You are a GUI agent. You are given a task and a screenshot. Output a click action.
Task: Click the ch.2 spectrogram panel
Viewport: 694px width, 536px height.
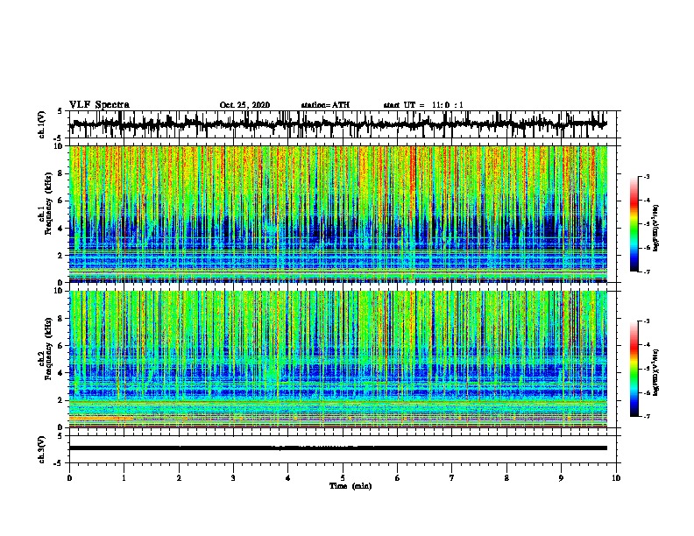pyautogui.click(x=337, y=359)
